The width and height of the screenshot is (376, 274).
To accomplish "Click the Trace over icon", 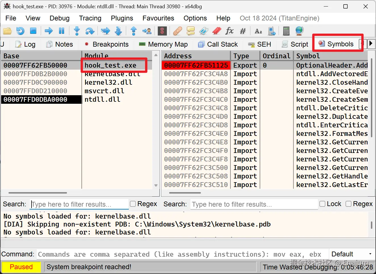I will pyautogui.click(x=119, y=31).
